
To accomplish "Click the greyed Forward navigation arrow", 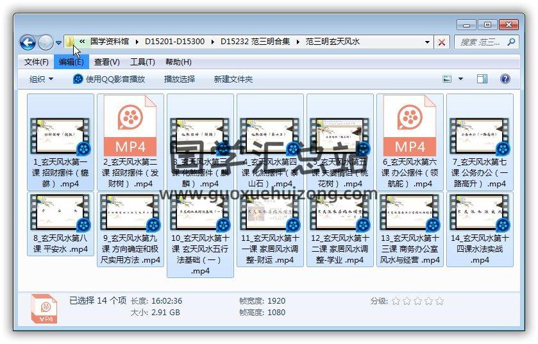I will coord(46,42).
